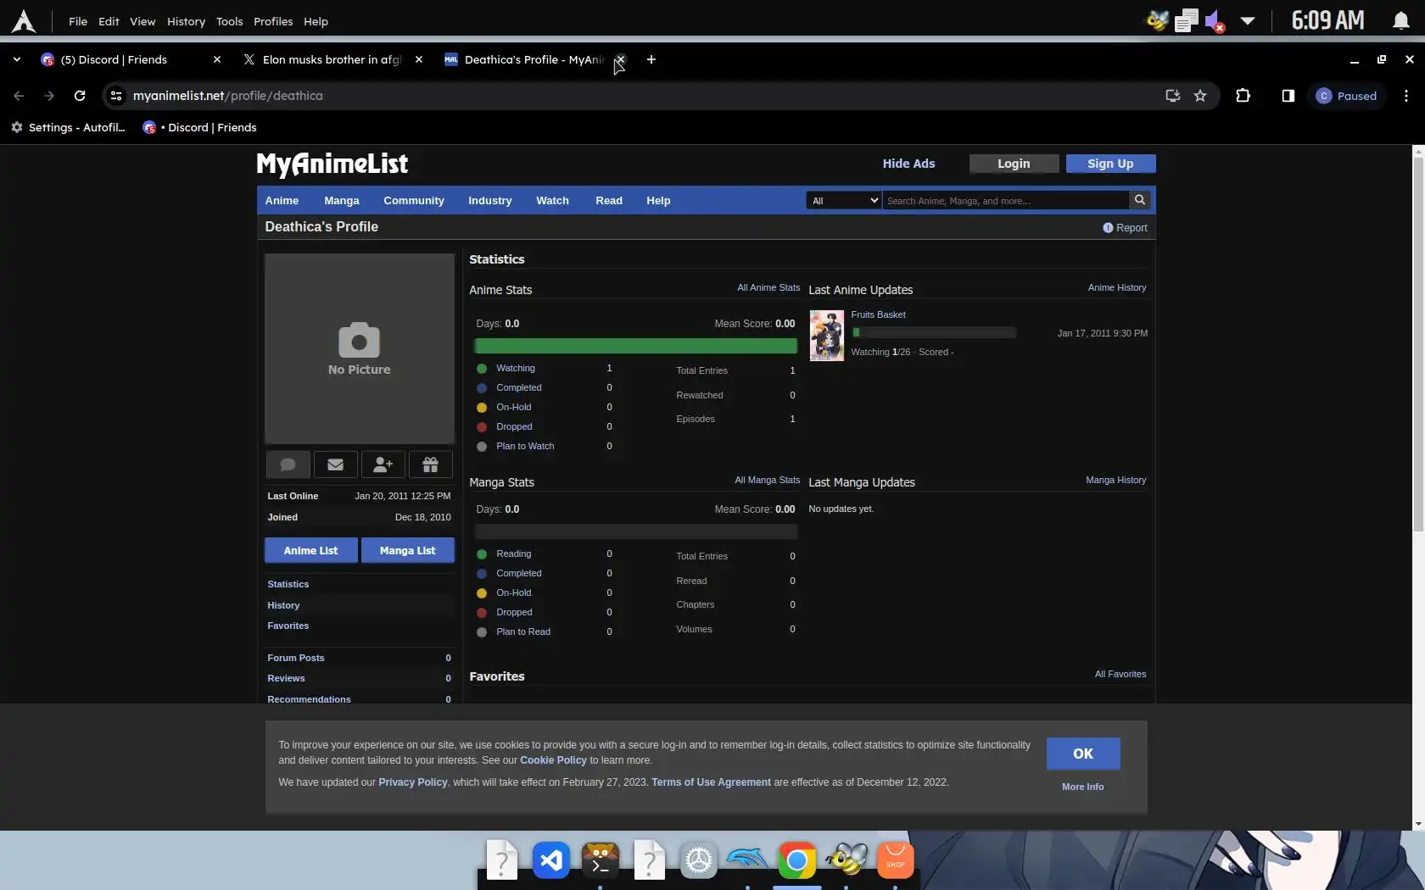Focus the Search Anime, Manga input field

(1005, 201)
